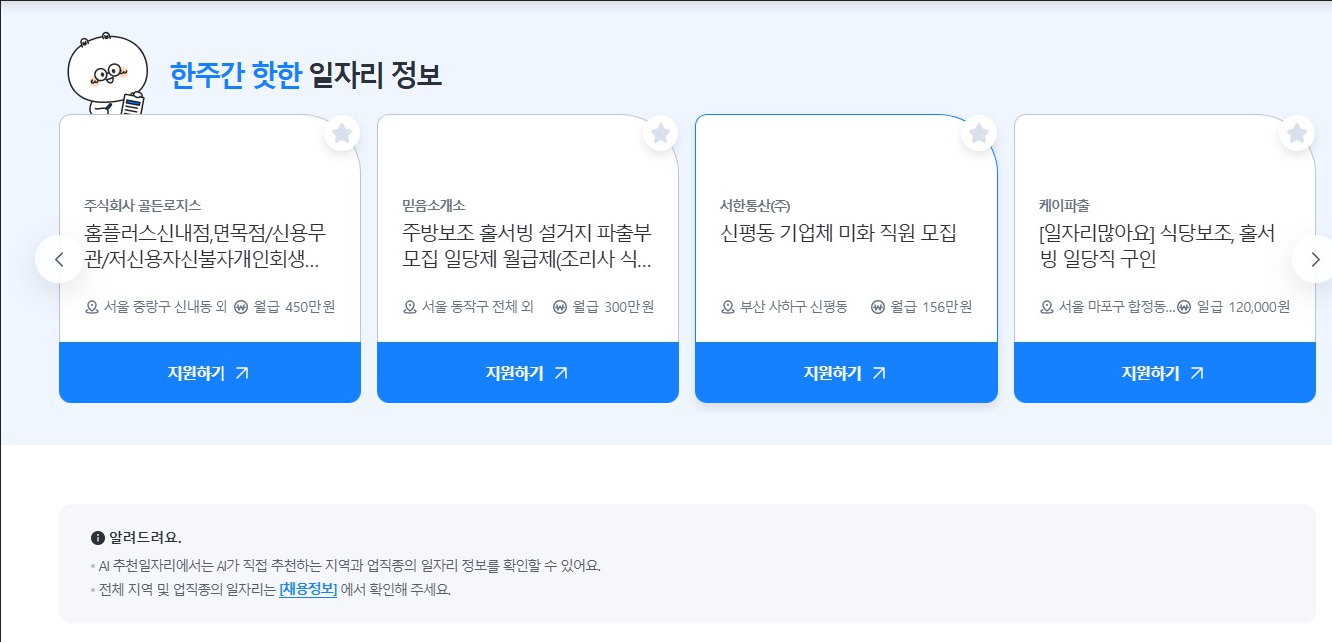Toggle bookmark star on 주식회사 골든로지스 card
The image size is (1332, 642).
[341, 132]
